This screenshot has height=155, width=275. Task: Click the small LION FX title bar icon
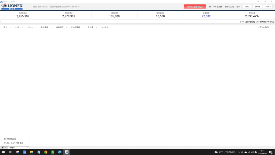point(1,2)
